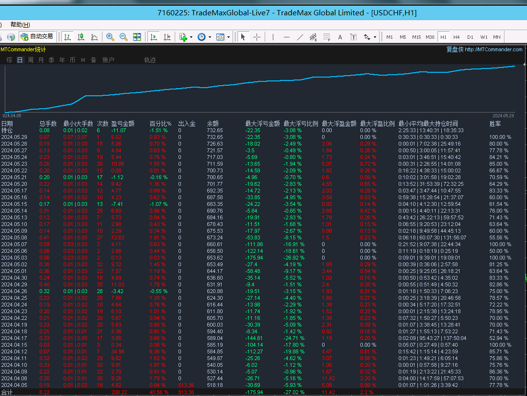Open the new indicator dropdown arrow
The height and width of the screenshot is (396, 527).
(x=191, y=37)
